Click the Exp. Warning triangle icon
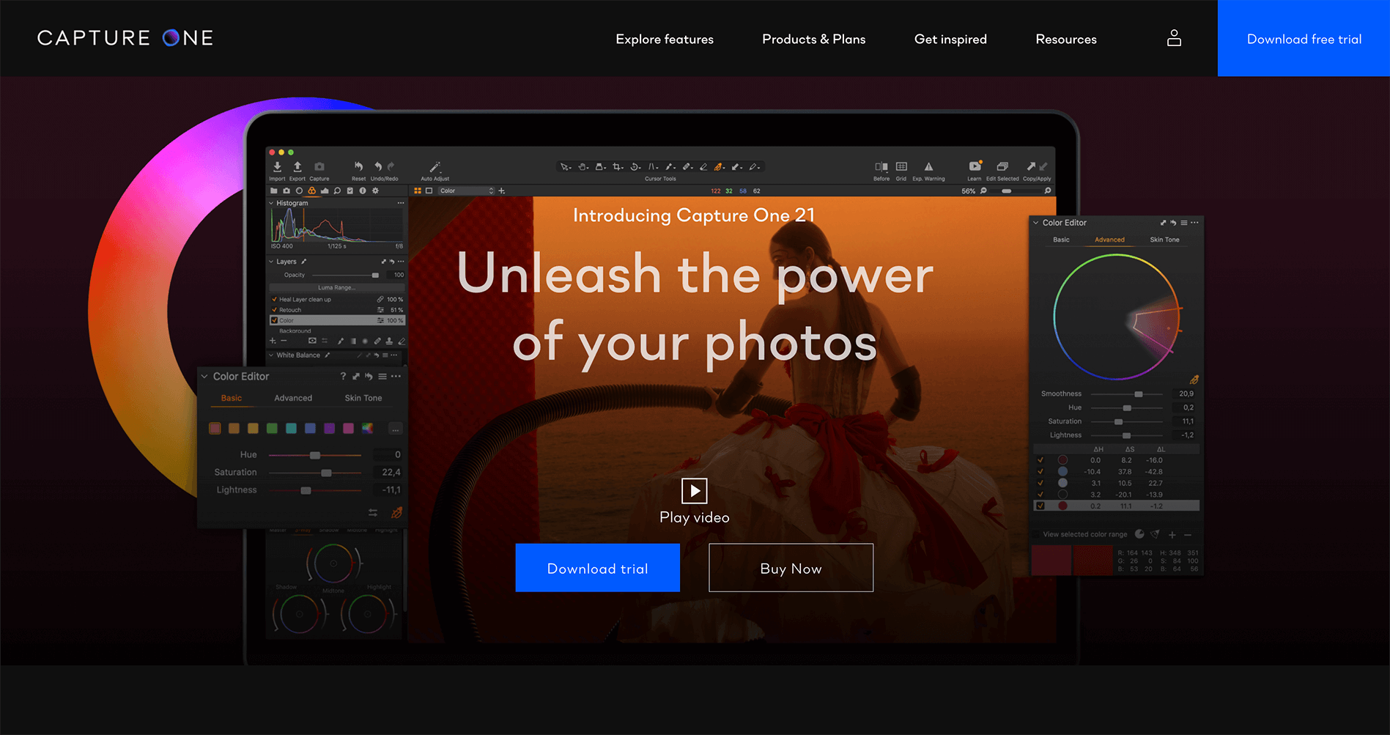The width and height of the screenshot is (1390, 735). (x=928, y=167)
